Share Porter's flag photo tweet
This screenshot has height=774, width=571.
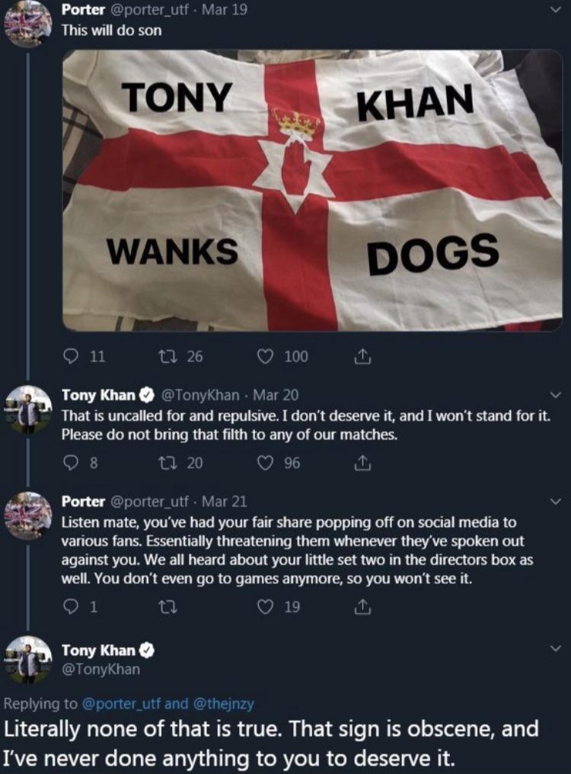(362, 356)
